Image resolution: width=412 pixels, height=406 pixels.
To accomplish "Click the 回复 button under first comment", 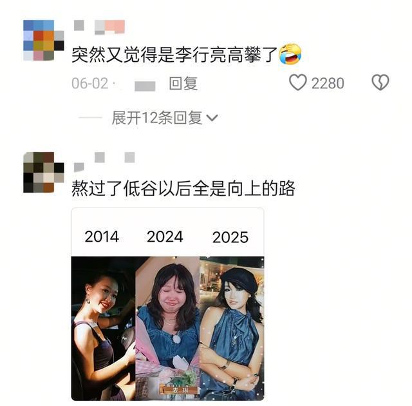I will (183, 83).
